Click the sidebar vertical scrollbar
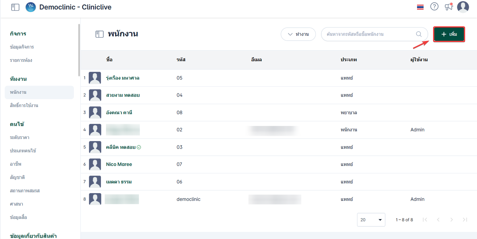The image size is (477, 239). (79, 51)
